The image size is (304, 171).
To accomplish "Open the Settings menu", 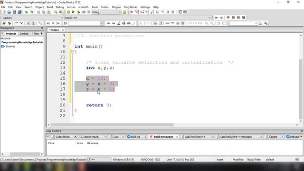I will pyautogui.click(x=145, y=7).
